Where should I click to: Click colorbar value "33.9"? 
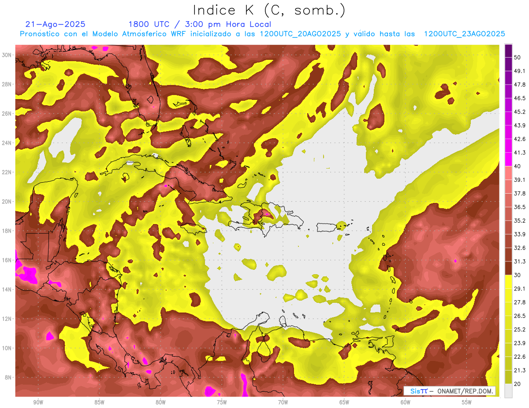pos(519,234)
